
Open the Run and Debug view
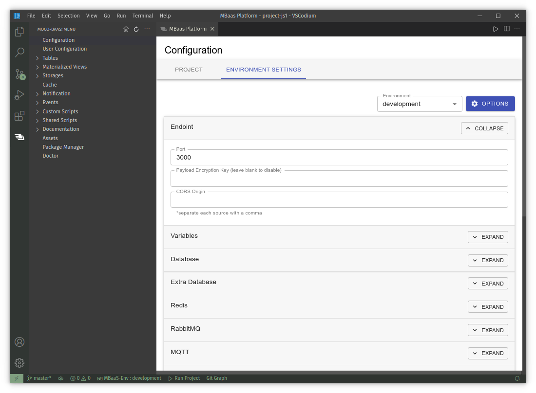point(19,95)
